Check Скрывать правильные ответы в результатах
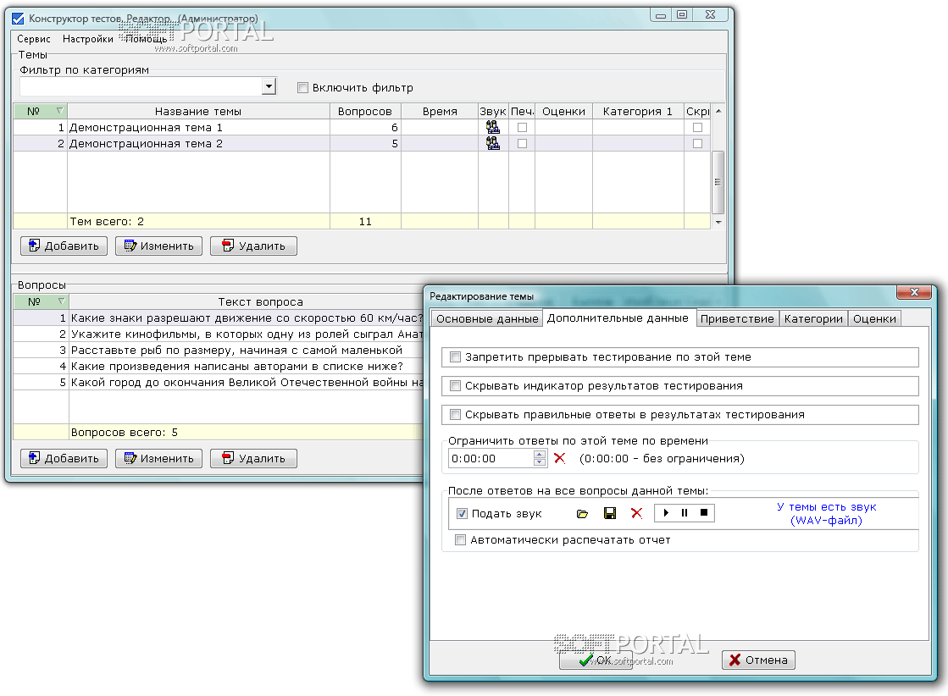 455,414
